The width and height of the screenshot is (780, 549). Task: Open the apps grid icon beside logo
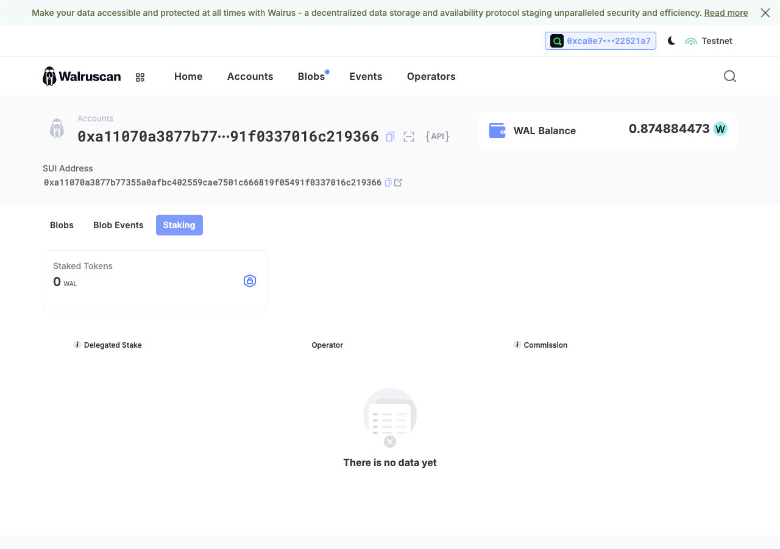click(140, 77)
